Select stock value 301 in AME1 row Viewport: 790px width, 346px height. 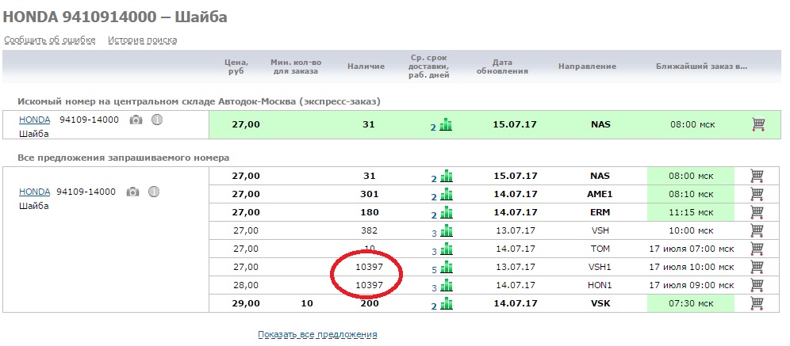[x=370, y=195]
